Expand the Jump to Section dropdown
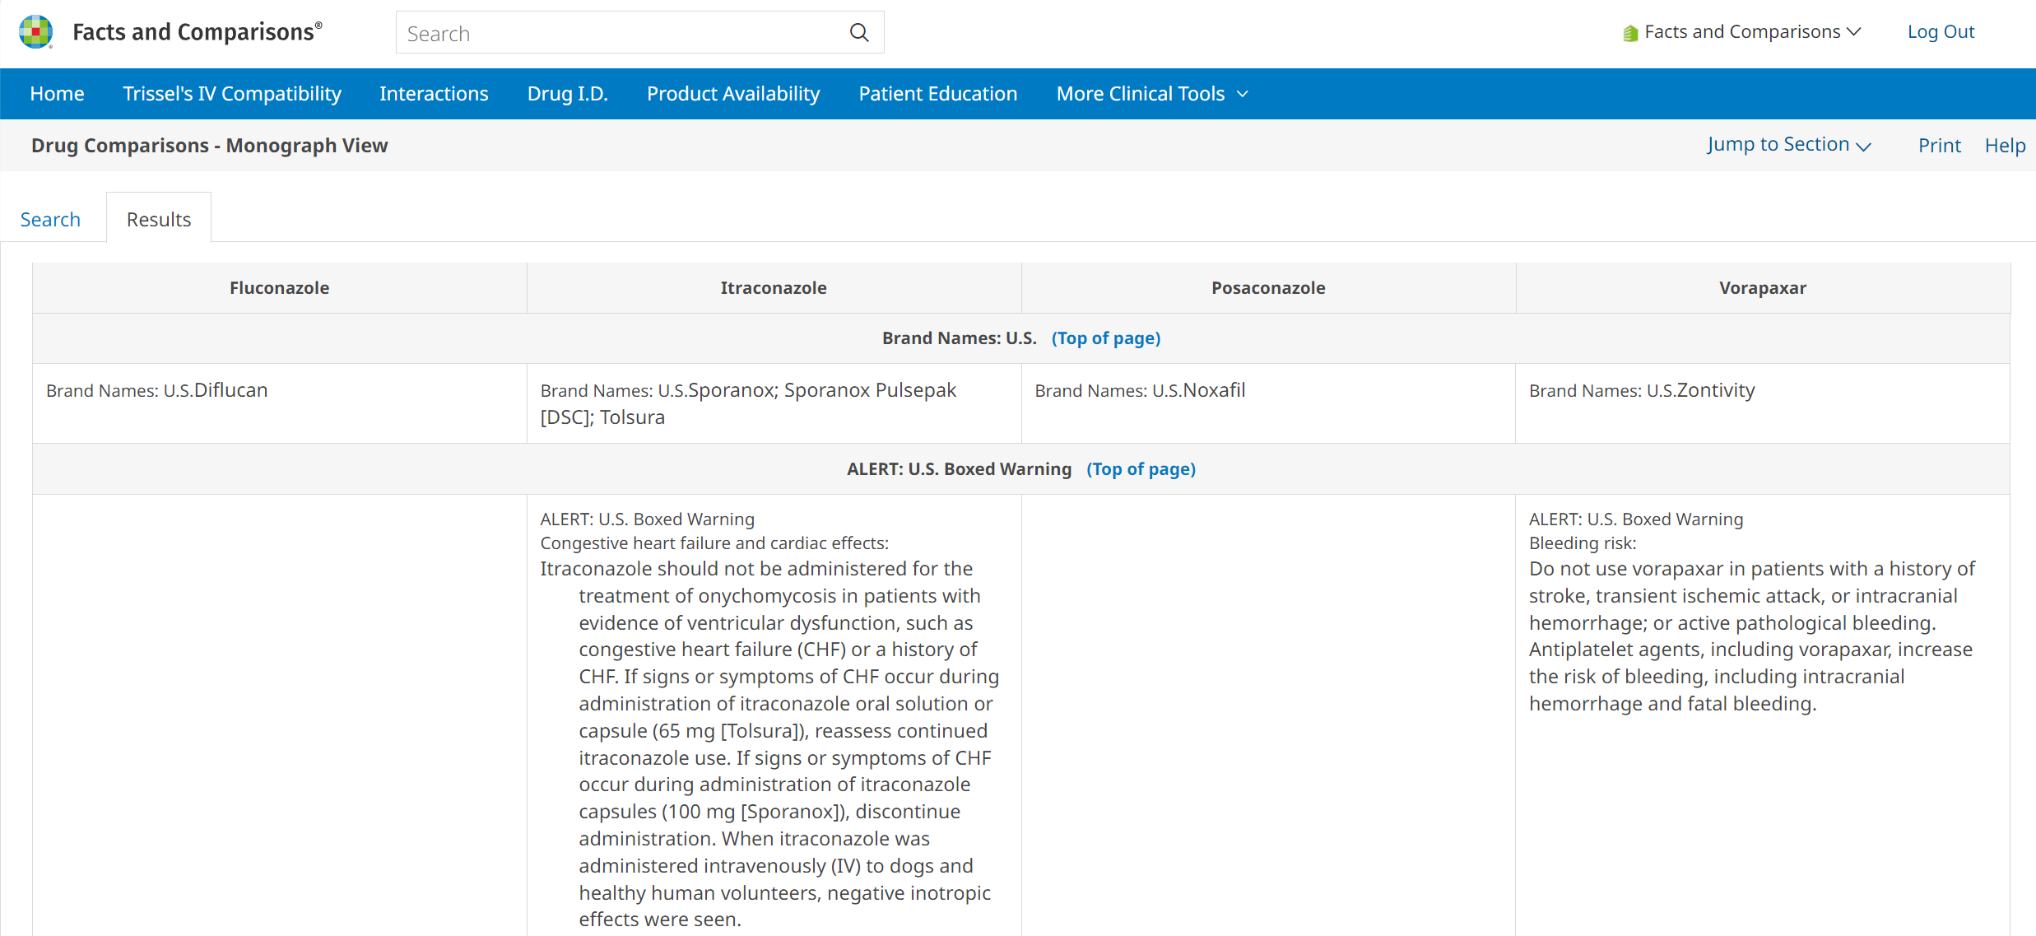 point(1789,145)
